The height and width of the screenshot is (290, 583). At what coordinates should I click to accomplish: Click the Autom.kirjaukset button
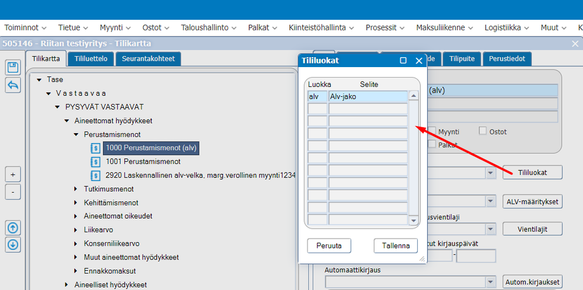point(532,281)
